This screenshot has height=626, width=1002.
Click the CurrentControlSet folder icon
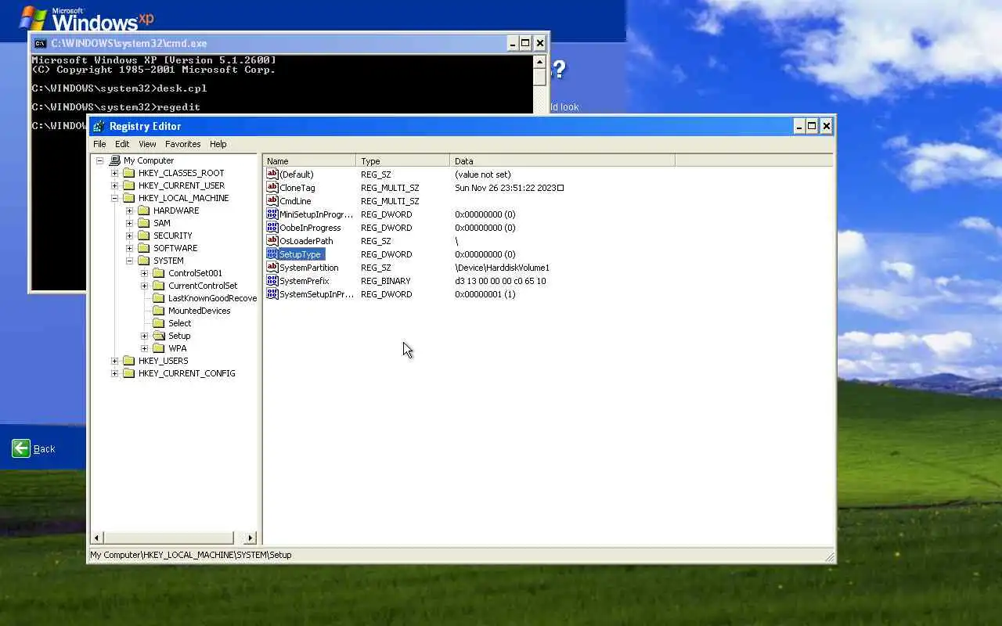[x=158, y=286]
